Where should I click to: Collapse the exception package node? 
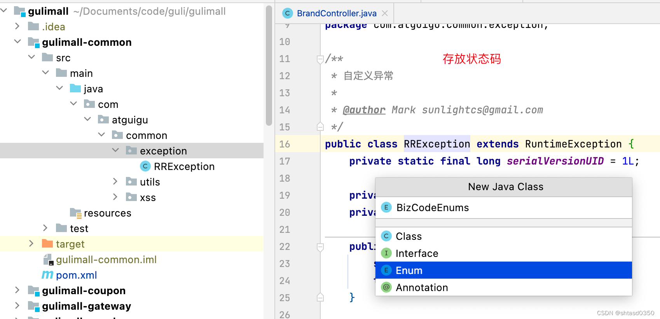click(115, 150)
